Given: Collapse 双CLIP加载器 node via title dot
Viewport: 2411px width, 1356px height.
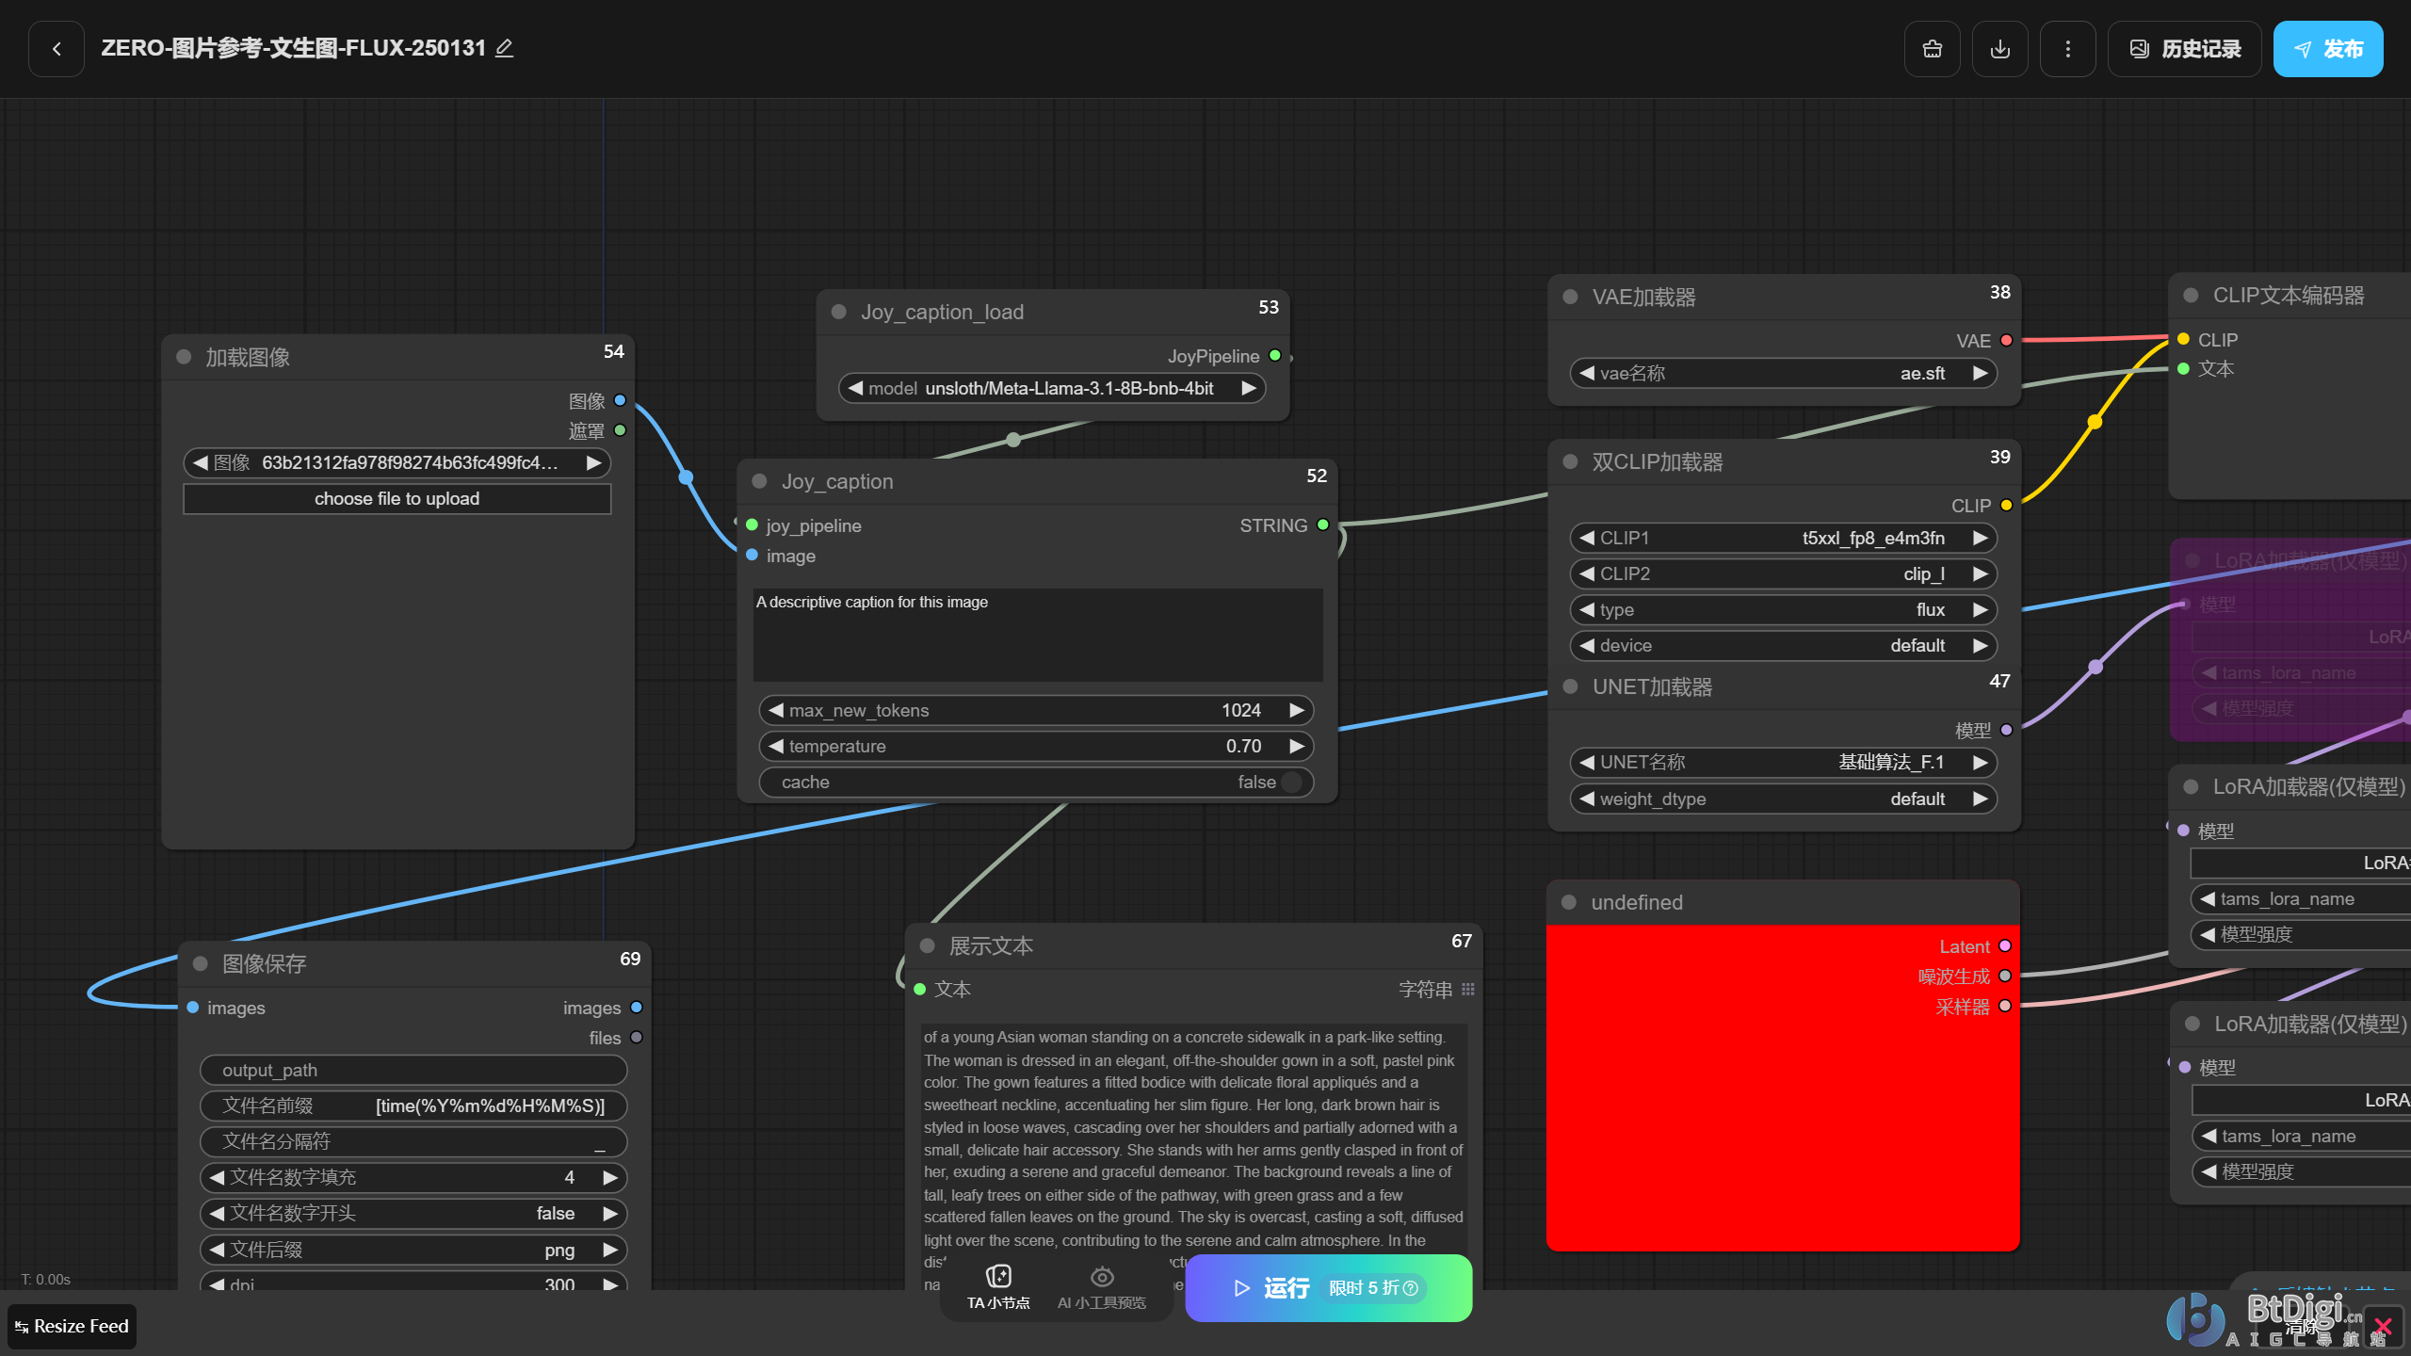Looking at the screenshot, I should pos(1570,461).
